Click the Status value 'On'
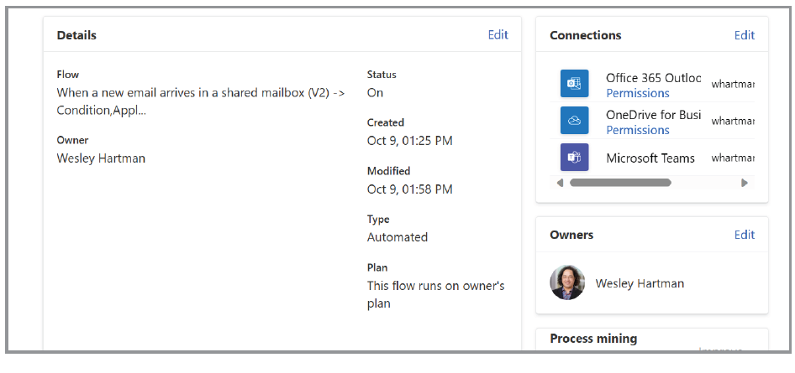Viewport: 795px width, 373px height. [x=375, y=93]
